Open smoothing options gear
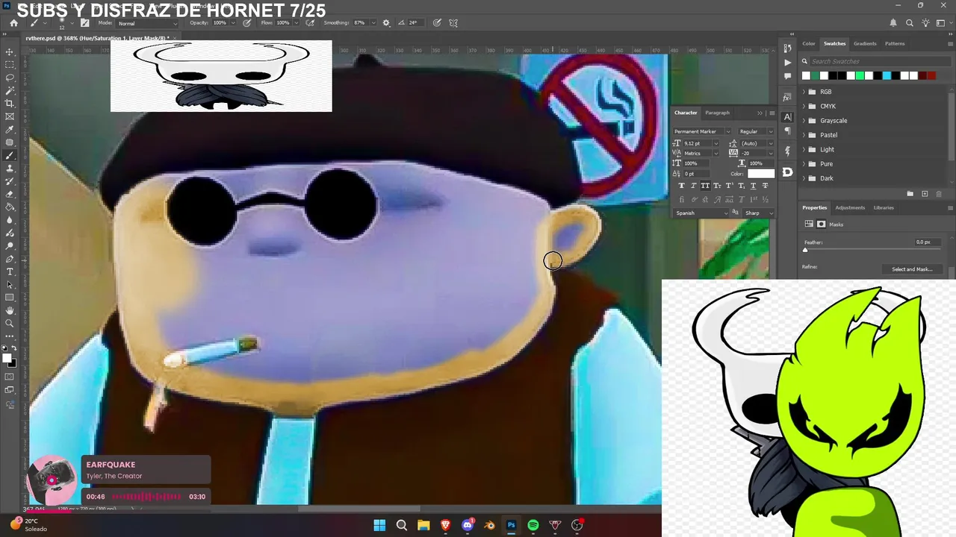 click(x=386, y=23)
